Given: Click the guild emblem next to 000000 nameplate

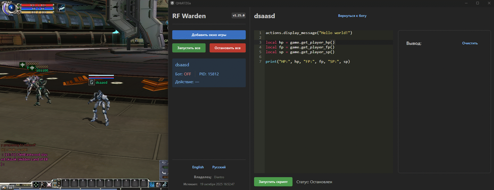Looking at the screenshot, I should (23, 65).
